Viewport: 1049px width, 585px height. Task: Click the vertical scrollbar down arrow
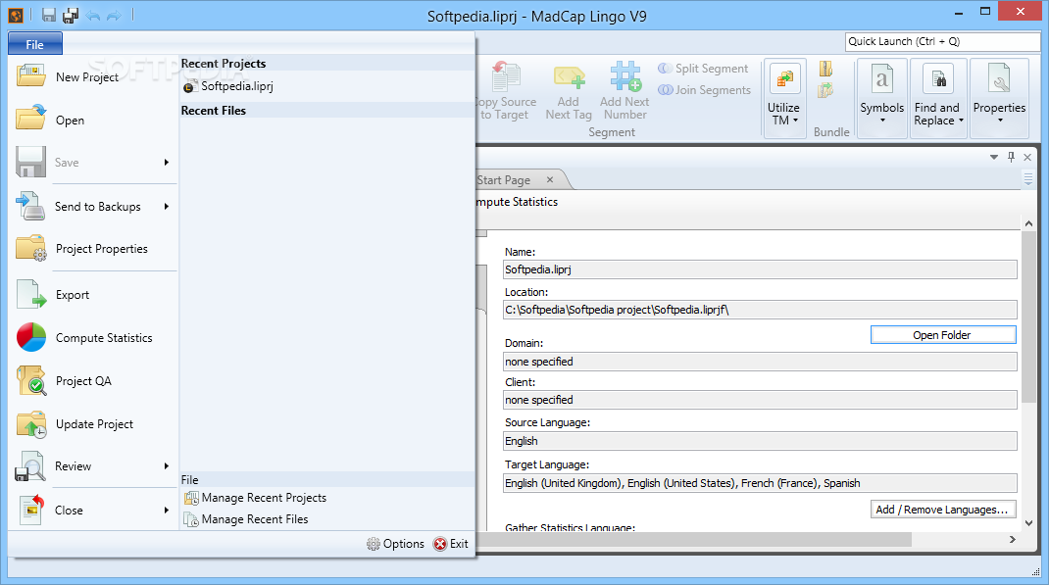pos(1029,523)
